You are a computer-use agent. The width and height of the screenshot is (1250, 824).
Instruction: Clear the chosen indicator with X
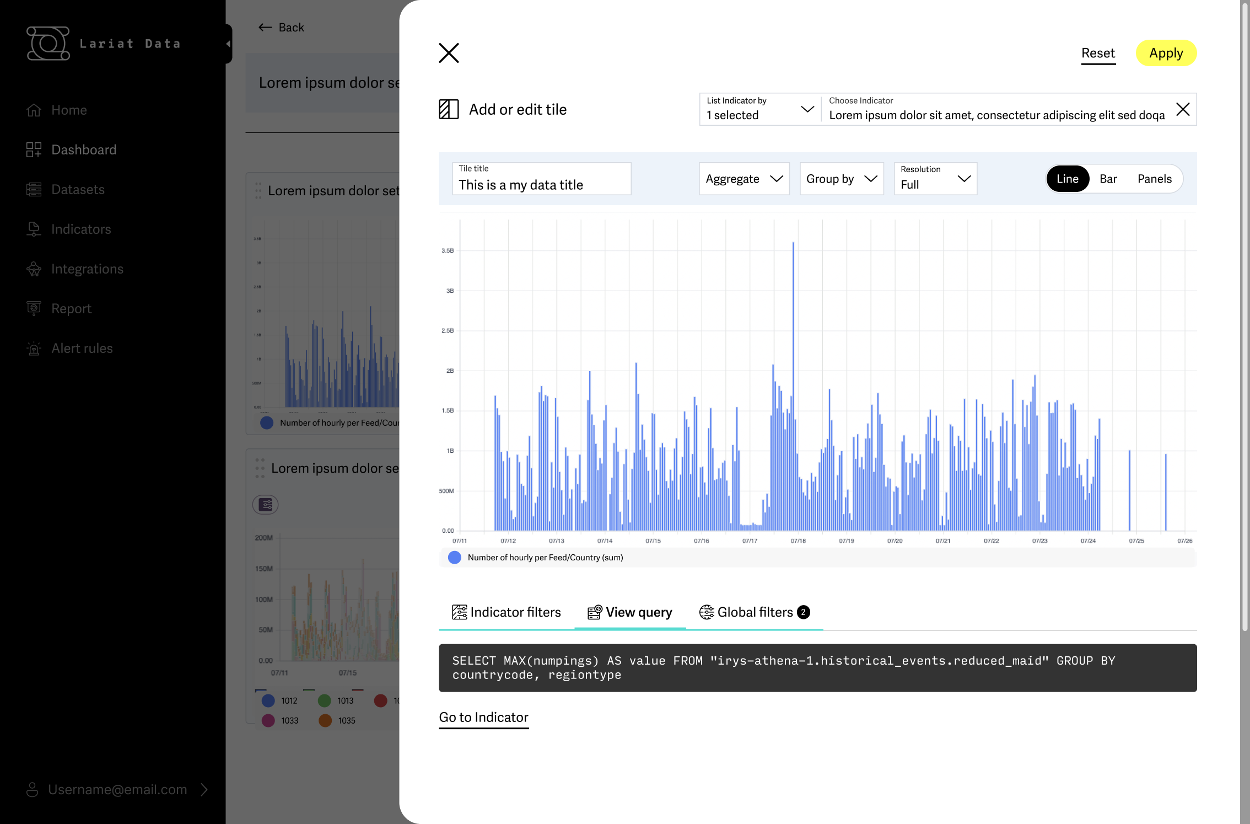(x=1183, y=109)
